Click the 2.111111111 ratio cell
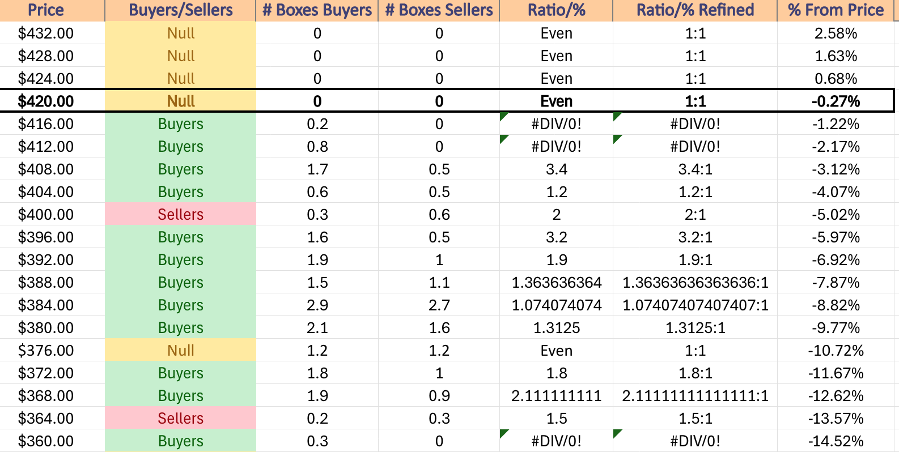The image size is (899, 452). 556,395
